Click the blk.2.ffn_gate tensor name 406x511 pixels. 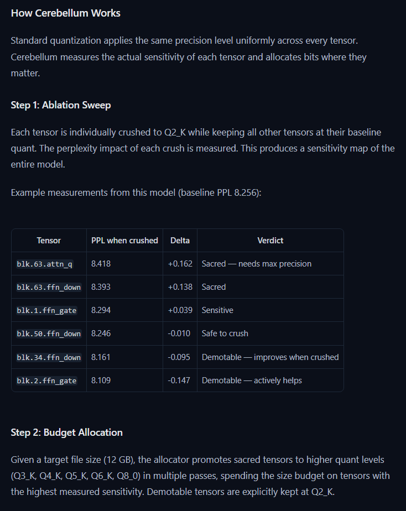coord(46,380)
